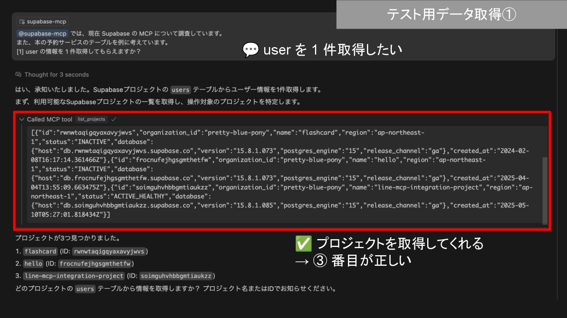Click the hello project name in the list
The height and width of the screenshot is (318, 567).
pyautogui.click(x=33, y=264)
